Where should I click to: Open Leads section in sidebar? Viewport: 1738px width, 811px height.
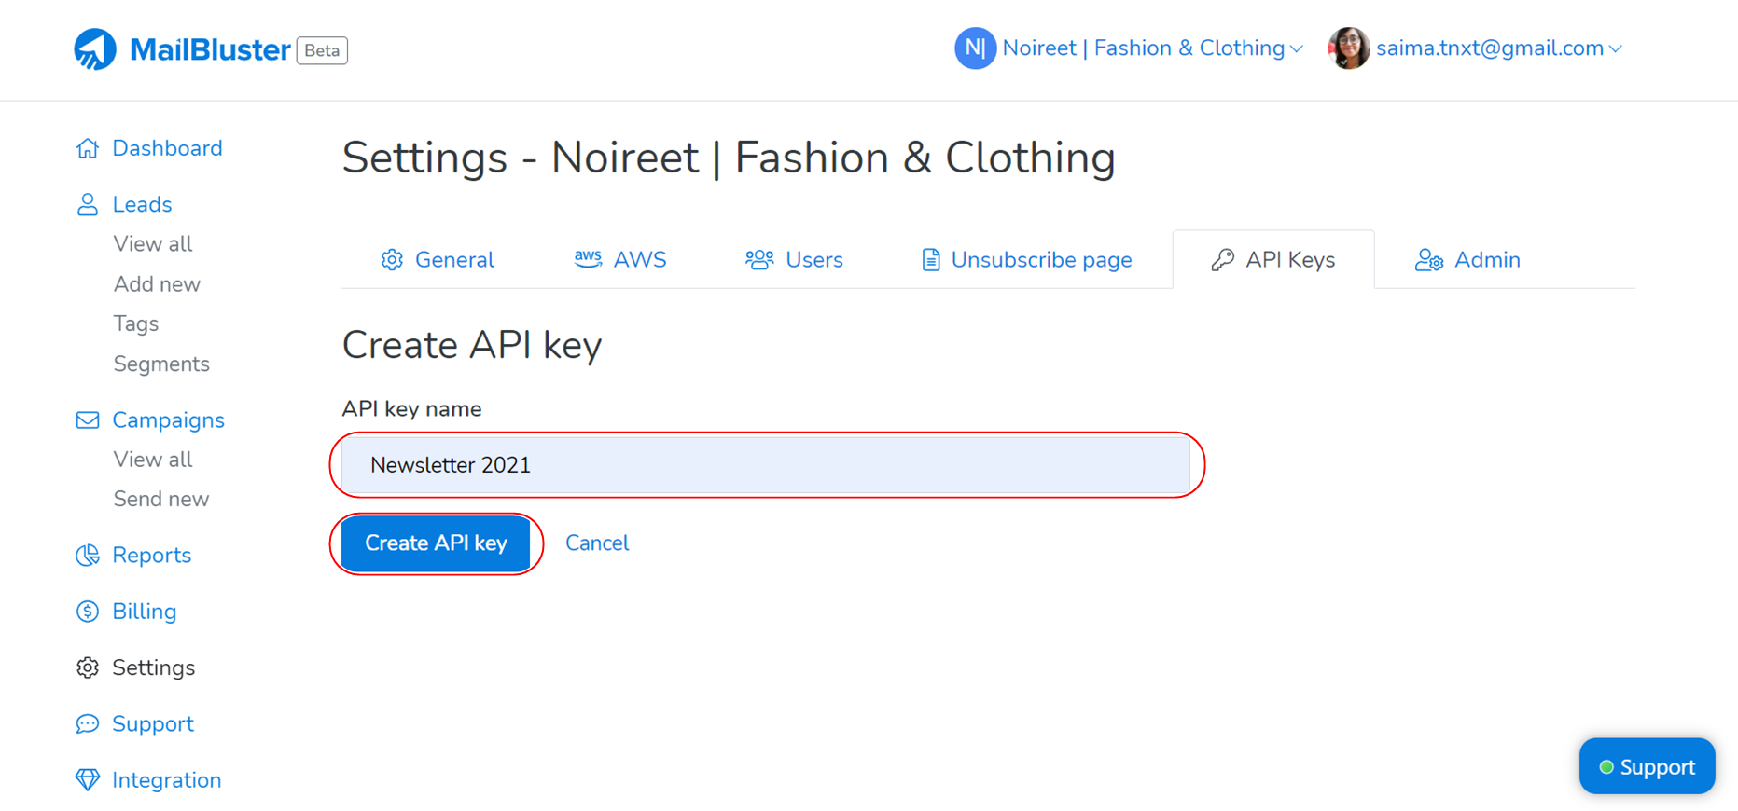(x=142, y=204)
